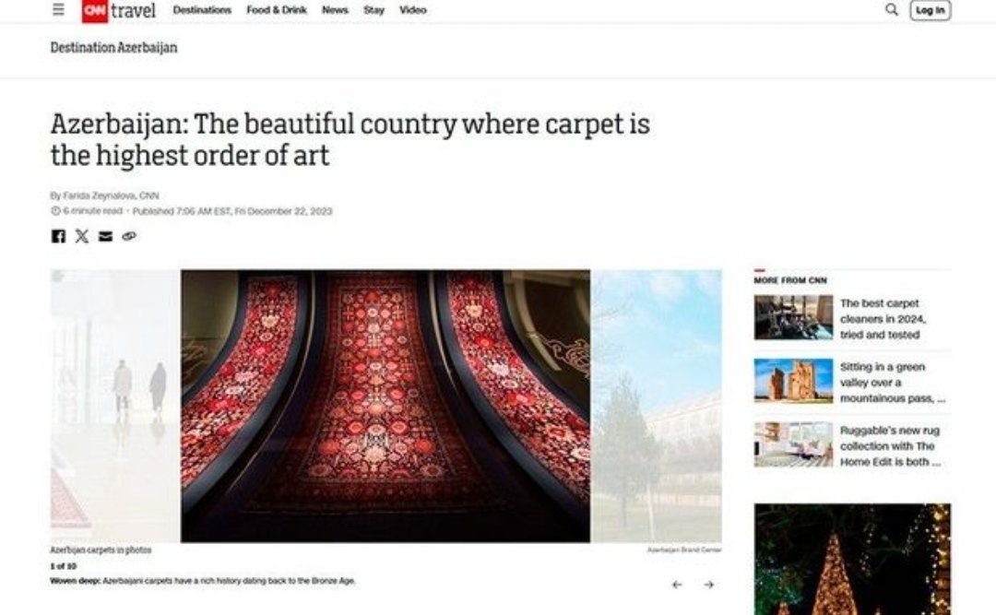The width and height of the screenshot is (996, 615).
Task: Go to previous gallery photo arrow
Action: (677, 585)
